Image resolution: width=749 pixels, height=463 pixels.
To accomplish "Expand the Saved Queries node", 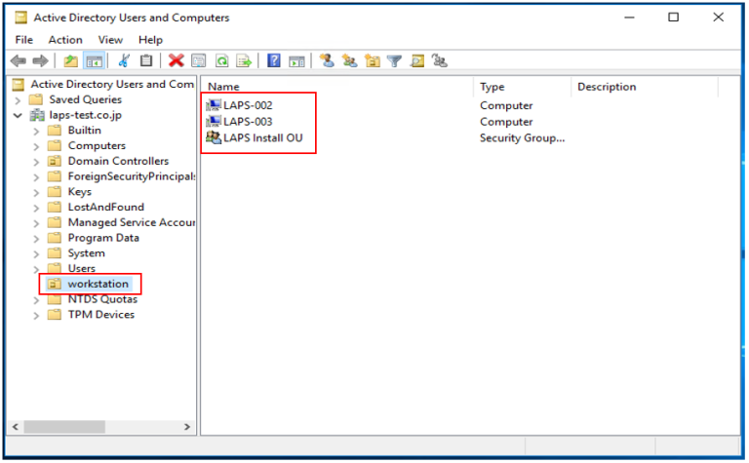I will tap(18, 99).
